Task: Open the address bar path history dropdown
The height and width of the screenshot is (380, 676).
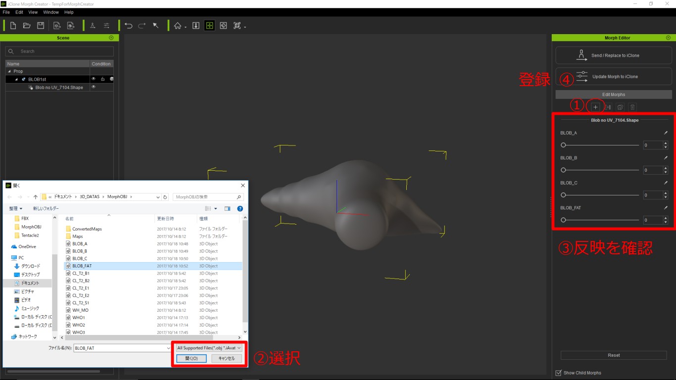Action: (x=157, y=197)
